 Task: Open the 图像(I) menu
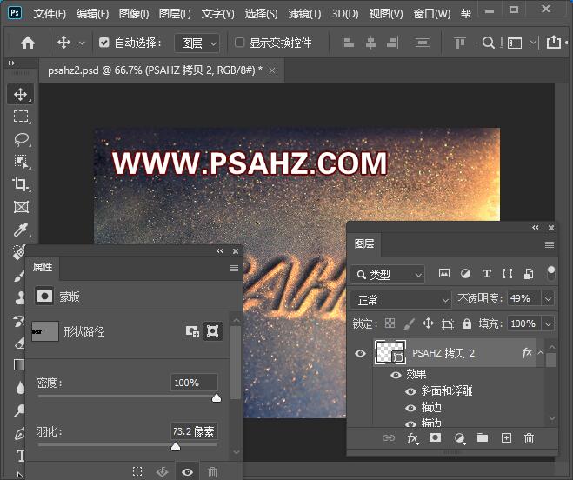click(134, 14)
